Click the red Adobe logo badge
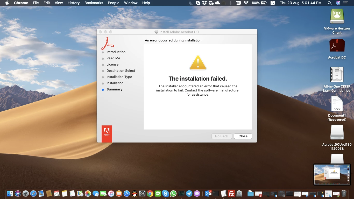The height and width of the screenshot is (199, 354). 107,134
